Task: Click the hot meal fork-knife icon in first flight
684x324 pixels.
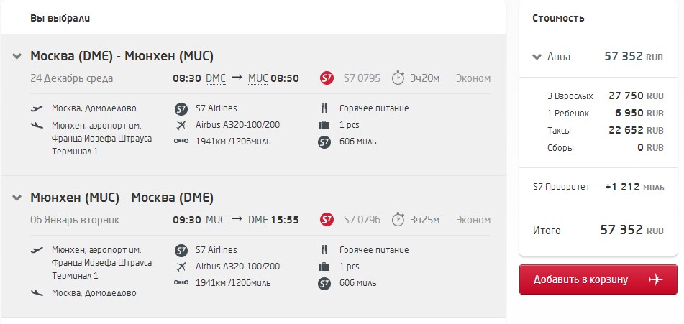Action: click(x=324, y=108)
